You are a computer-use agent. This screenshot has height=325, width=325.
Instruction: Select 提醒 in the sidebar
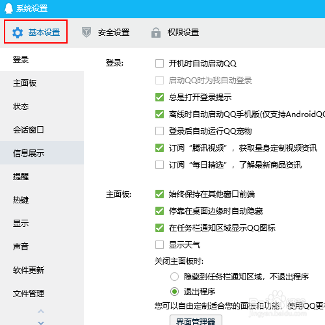[x=42, y=176]
